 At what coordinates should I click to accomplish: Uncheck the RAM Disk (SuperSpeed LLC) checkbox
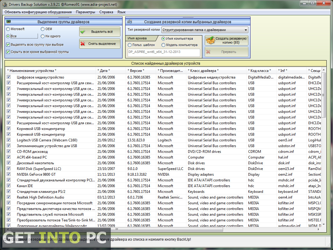(x=8, y=168)
